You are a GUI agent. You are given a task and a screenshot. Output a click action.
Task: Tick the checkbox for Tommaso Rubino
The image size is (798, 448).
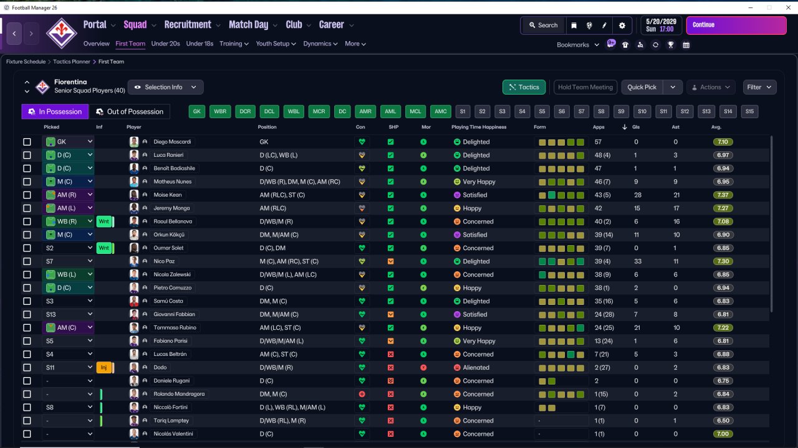[x=27, y=328]
